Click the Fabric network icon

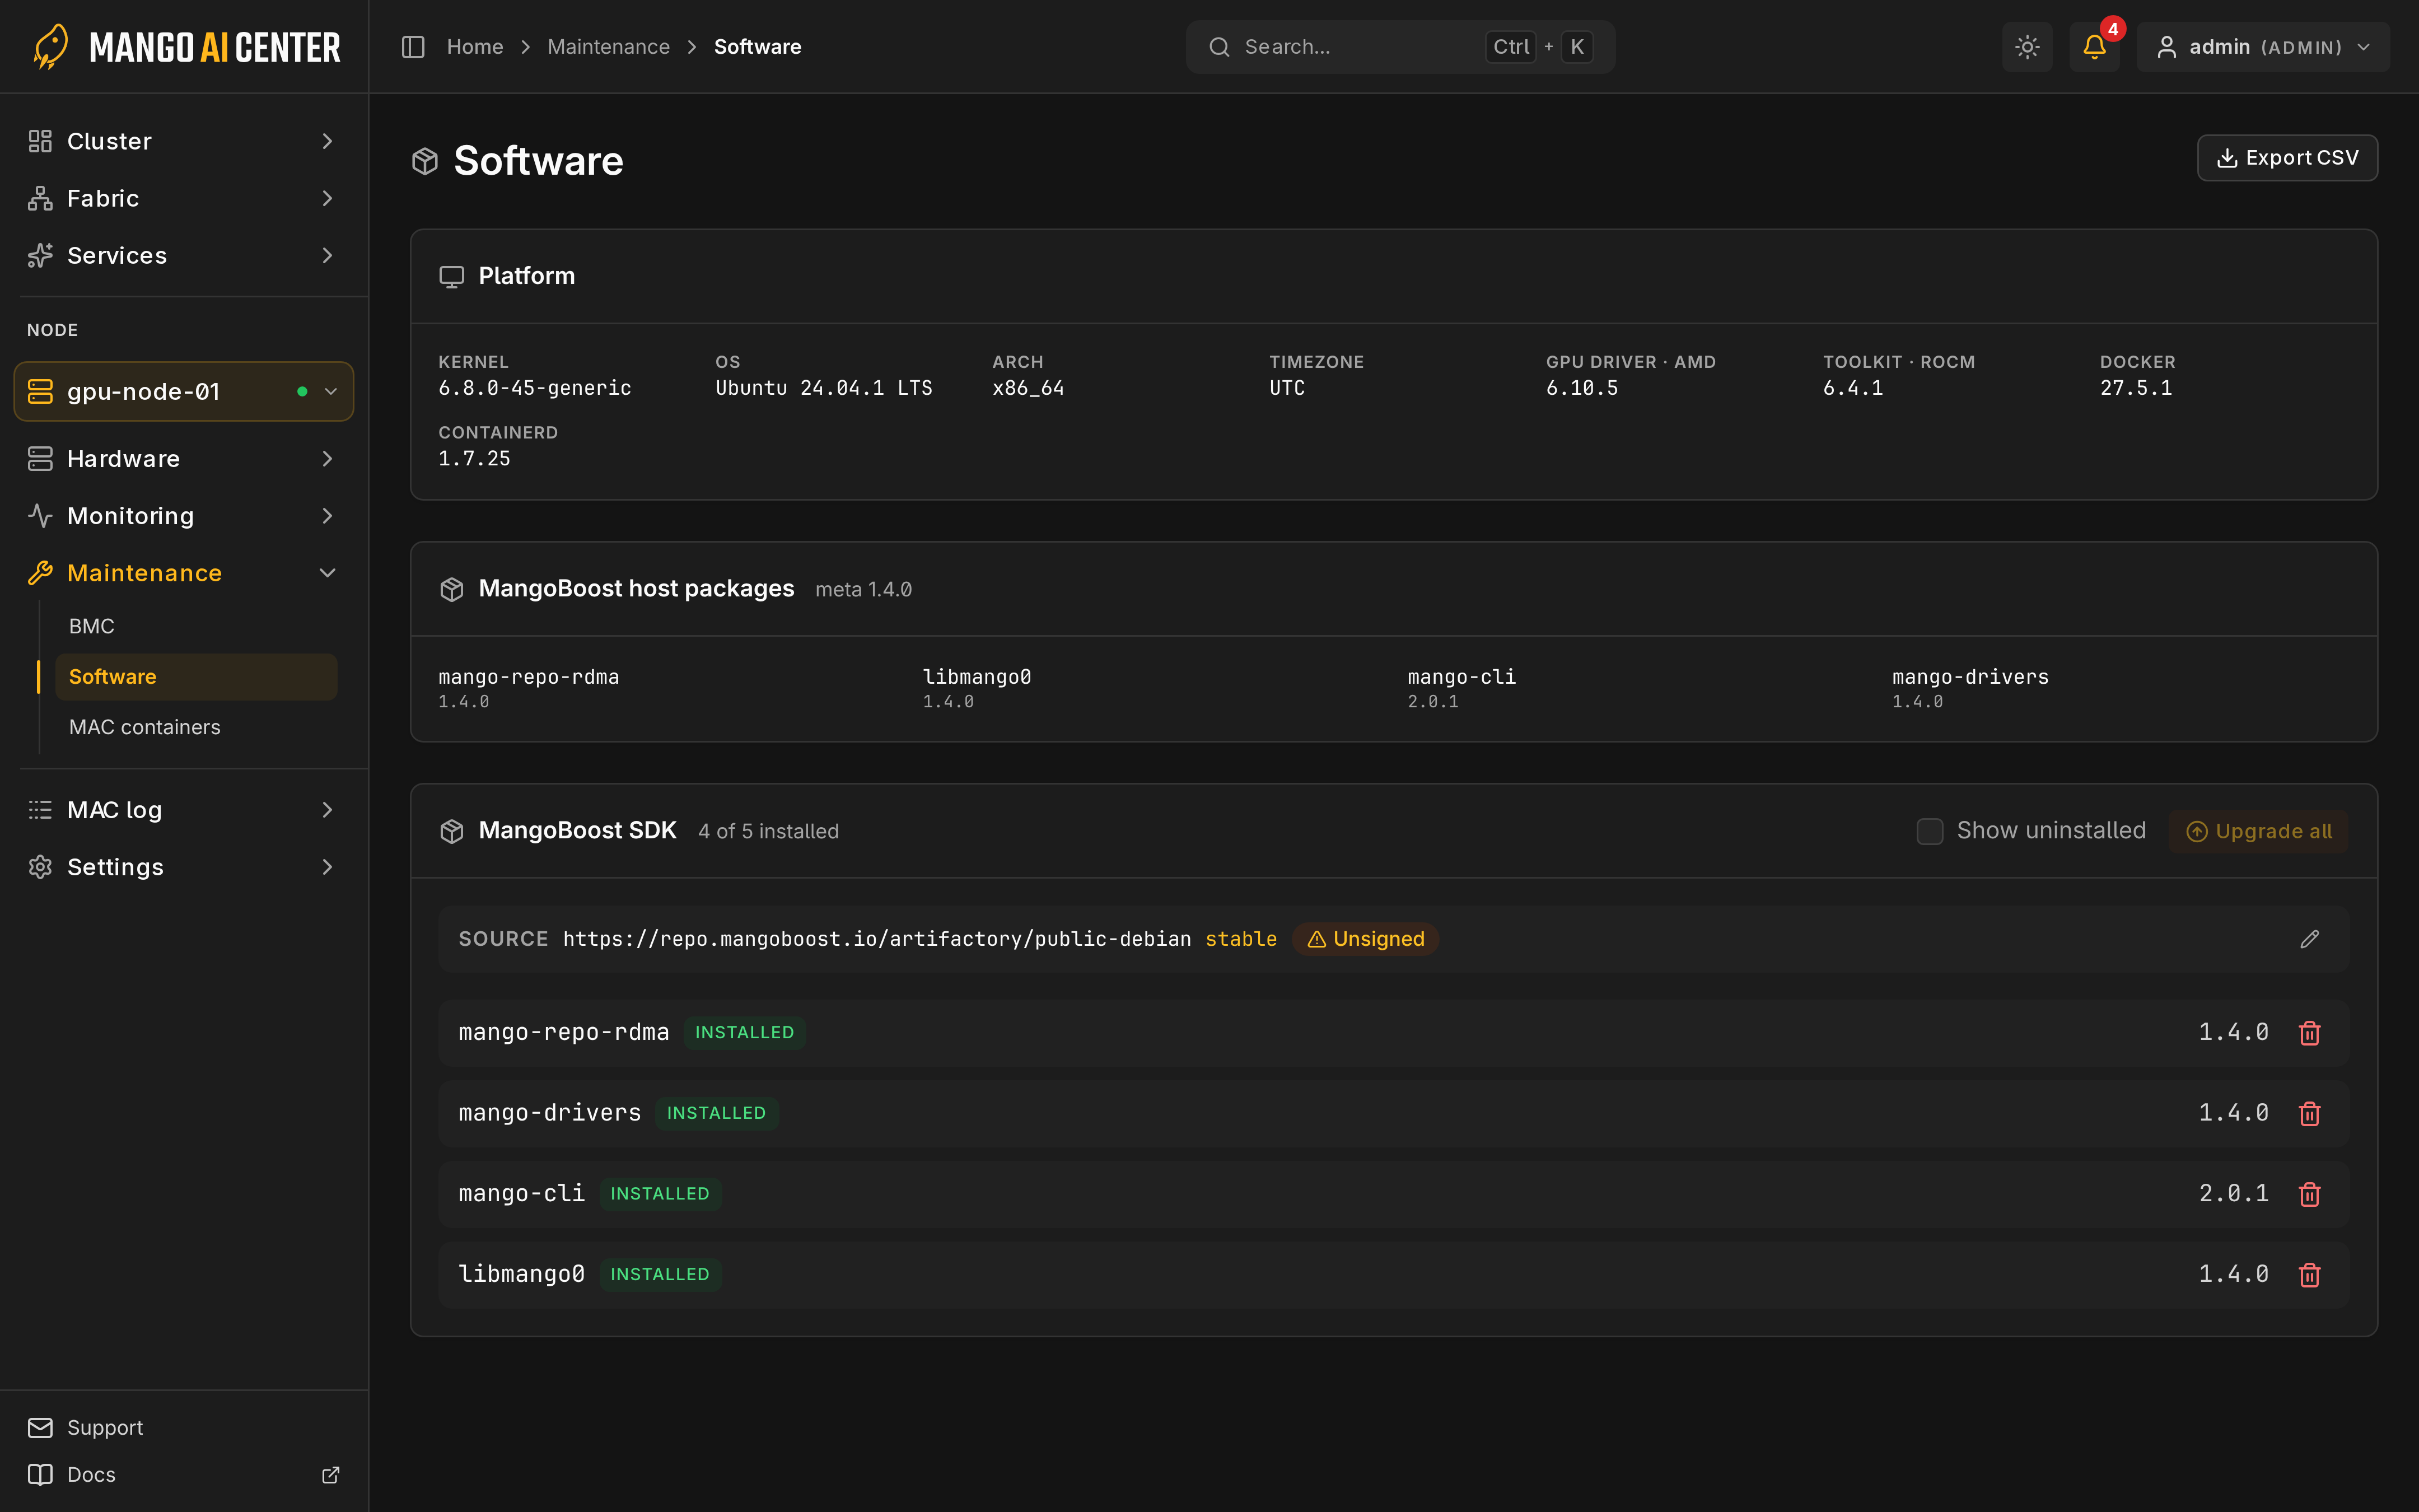40,198
